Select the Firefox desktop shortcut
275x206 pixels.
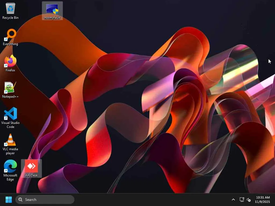(x=10, y=63)
